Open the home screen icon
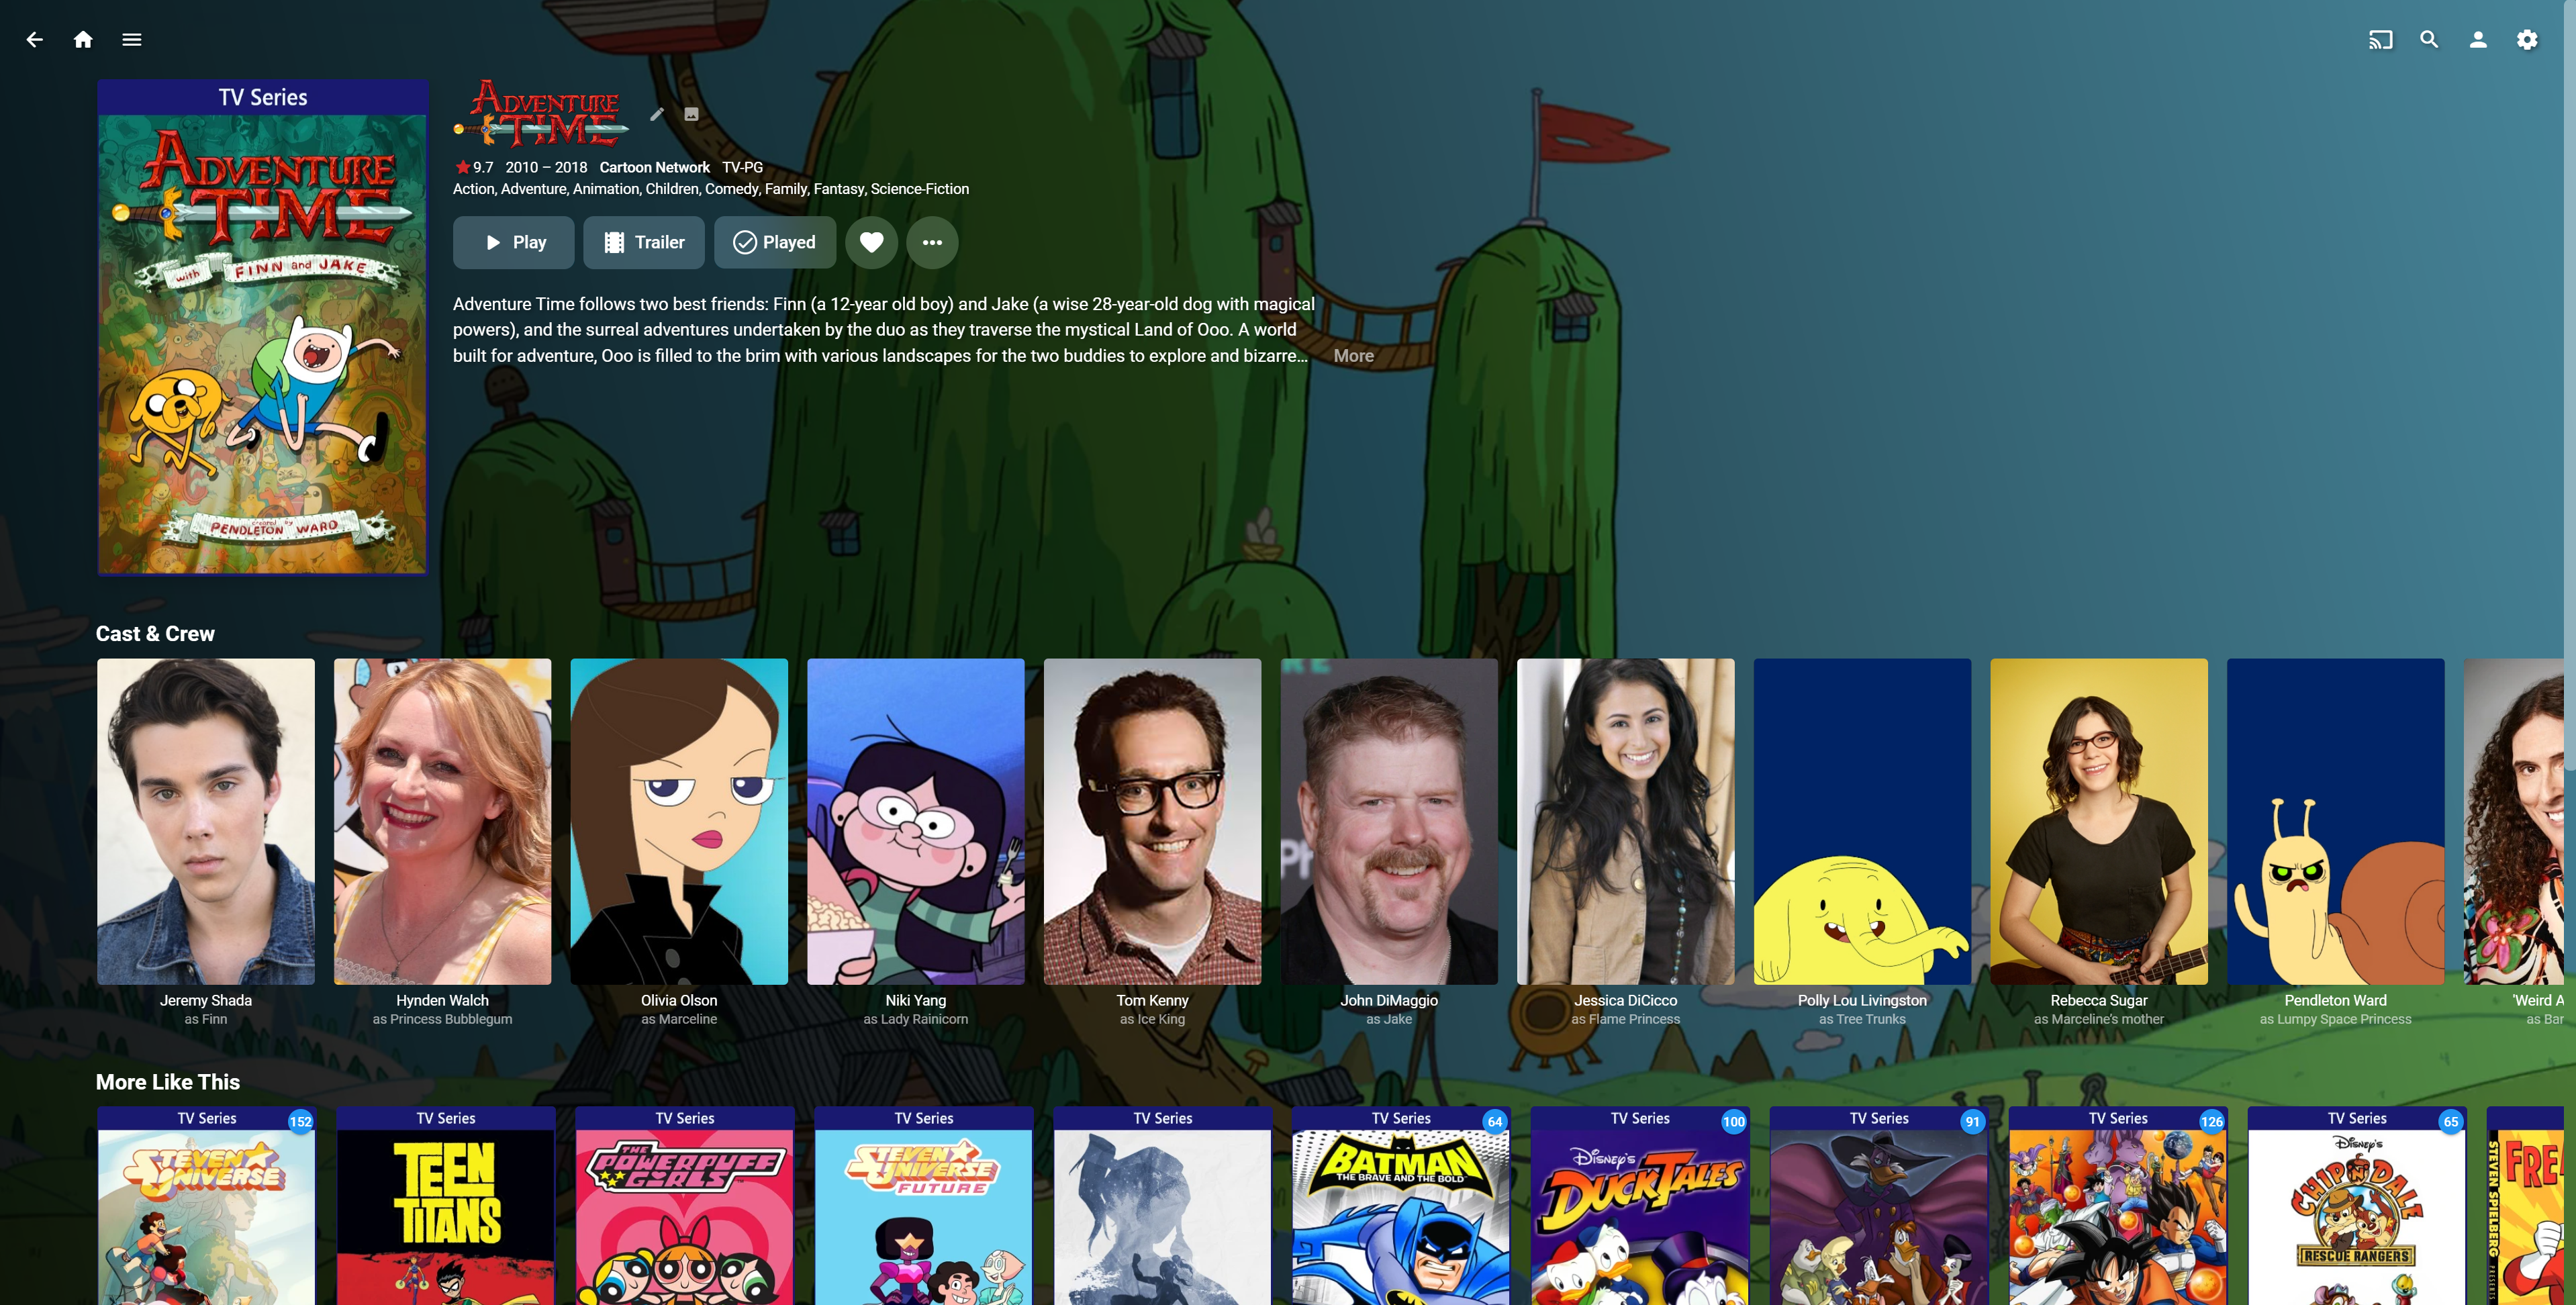Screen dimensions: 2576x1305 click(83, 40)
